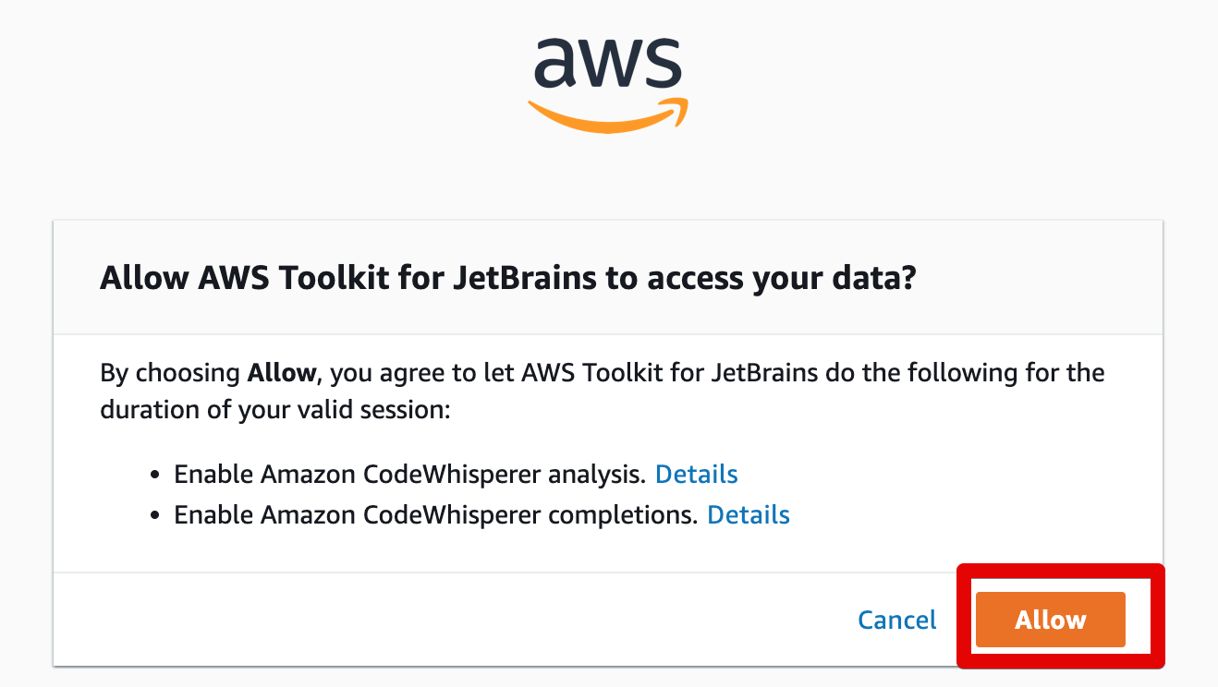Click the "duration of your valid session" line

pyautogui.click(x=275, y=409)
